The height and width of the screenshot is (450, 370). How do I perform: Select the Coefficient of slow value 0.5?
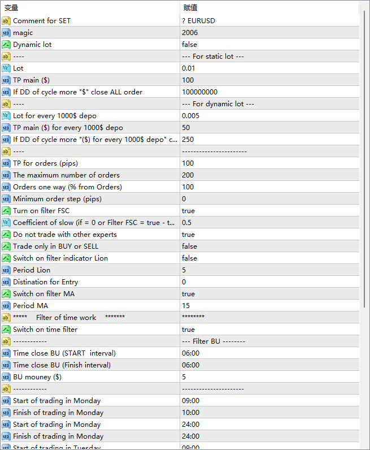[269, 223]
